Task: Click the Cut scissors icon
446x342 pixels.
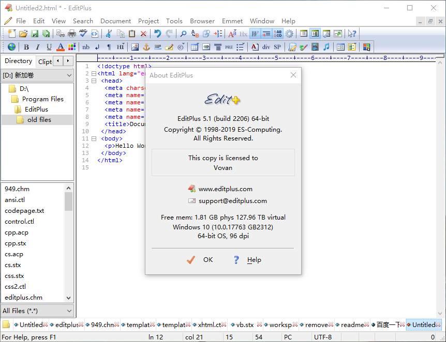Action: pyautogui.click(x=109, y=34)
